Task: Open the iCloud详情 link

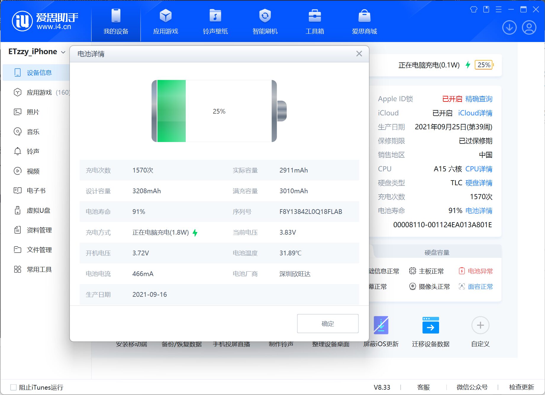Action: coord(475,113)
